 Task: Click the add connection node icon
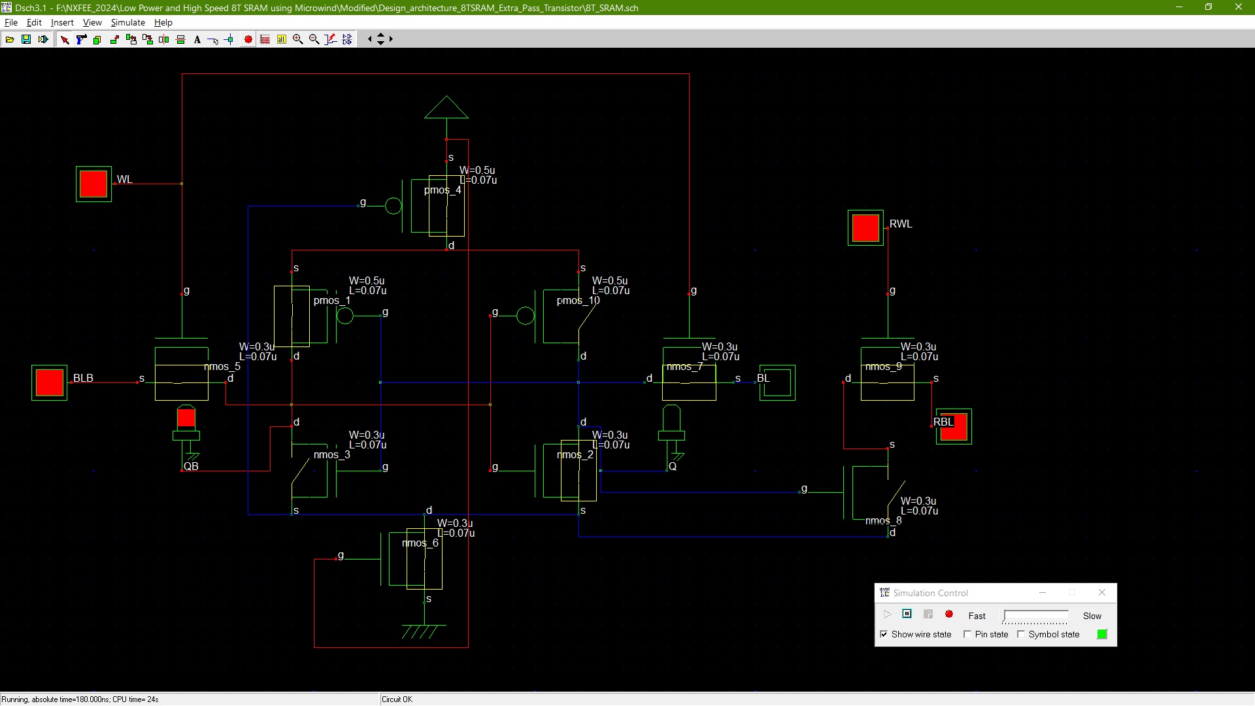pyautogui.click(x=229, y=39)
